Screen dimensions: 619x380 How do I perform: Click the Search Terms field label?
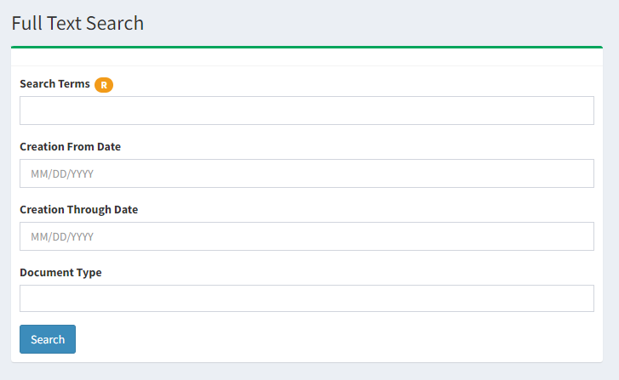click(54, 84)
